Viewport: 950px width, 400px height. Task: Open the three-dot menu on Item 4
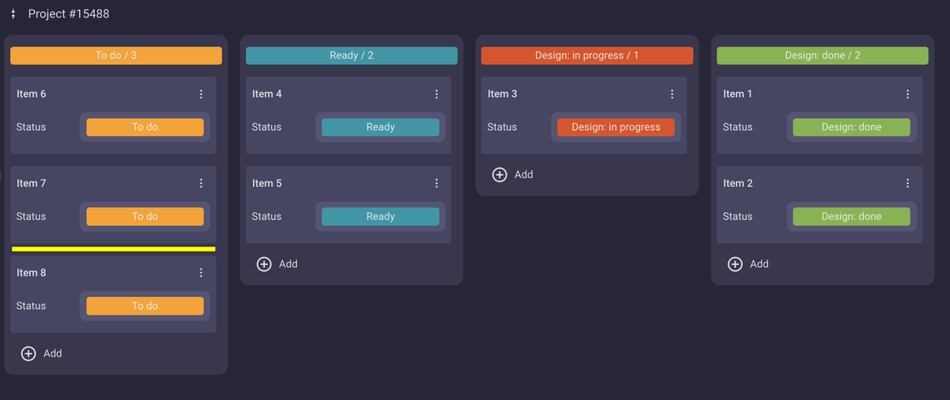pos(436,94)
